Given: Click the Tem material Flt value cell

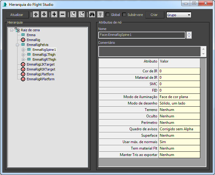Looking at the screenshot, I should (179, 148).
